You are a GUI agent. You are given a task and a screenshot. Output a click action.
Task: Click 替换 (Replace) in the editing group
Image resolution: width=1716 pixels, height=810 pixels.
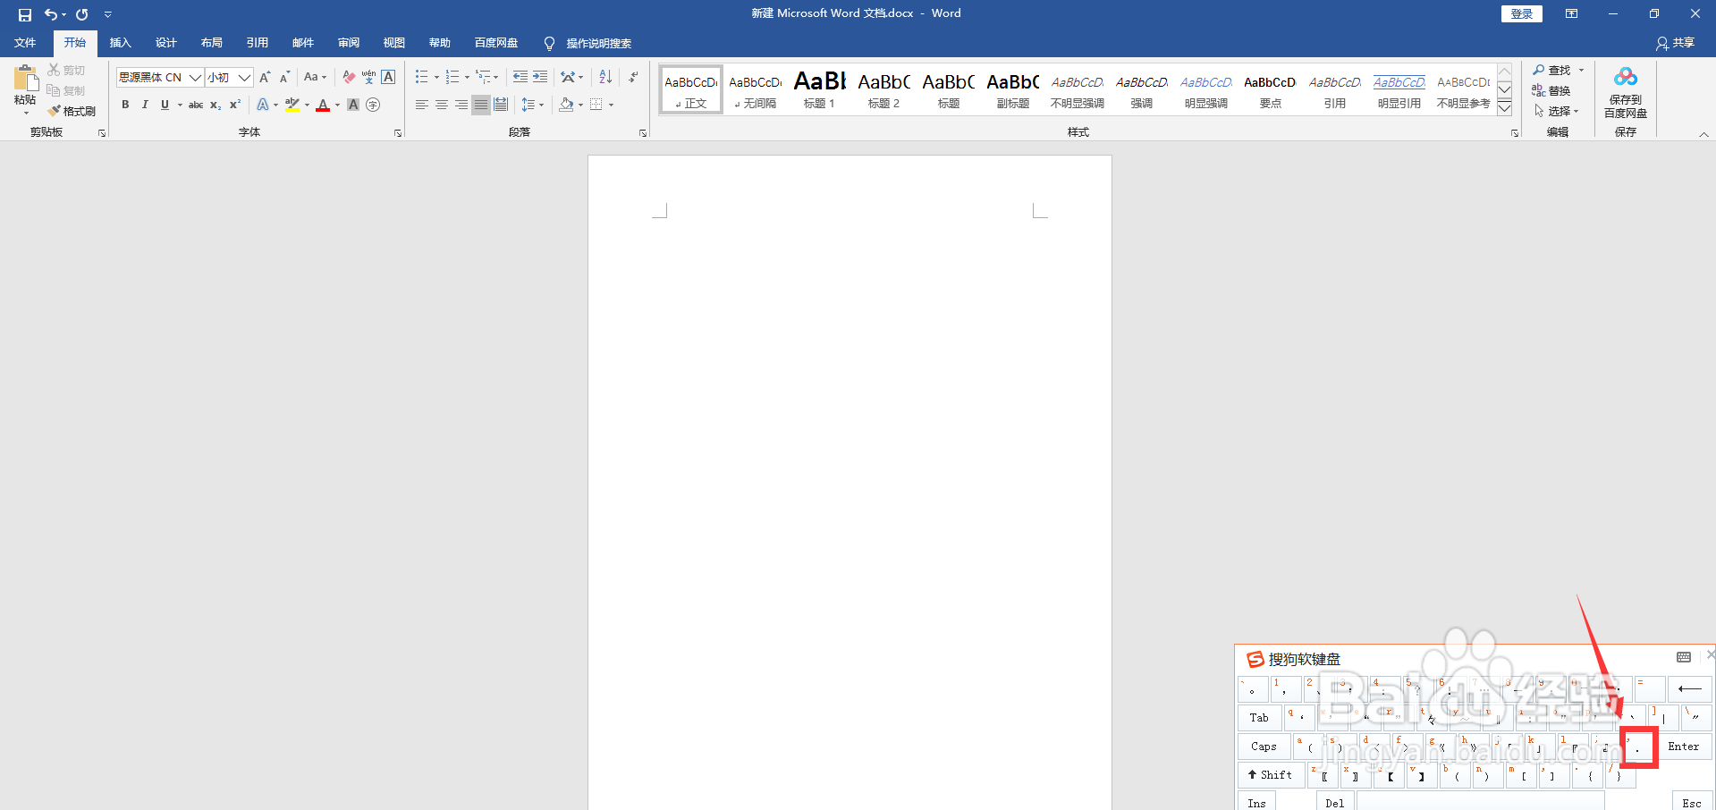[1551, 90]
